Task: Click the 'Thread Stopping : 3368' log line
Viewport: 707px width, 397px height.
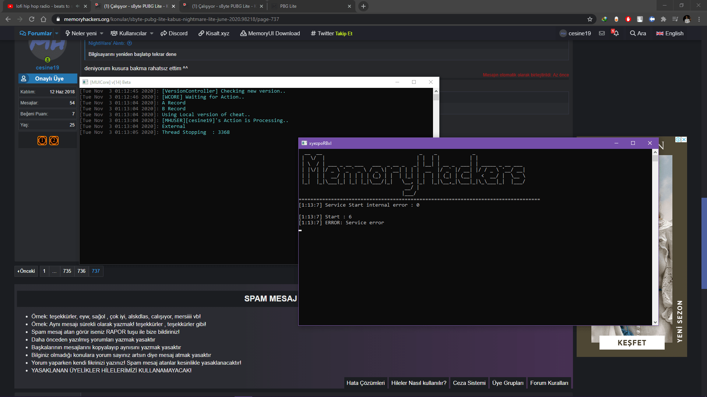Action: [x=196, y=132]
